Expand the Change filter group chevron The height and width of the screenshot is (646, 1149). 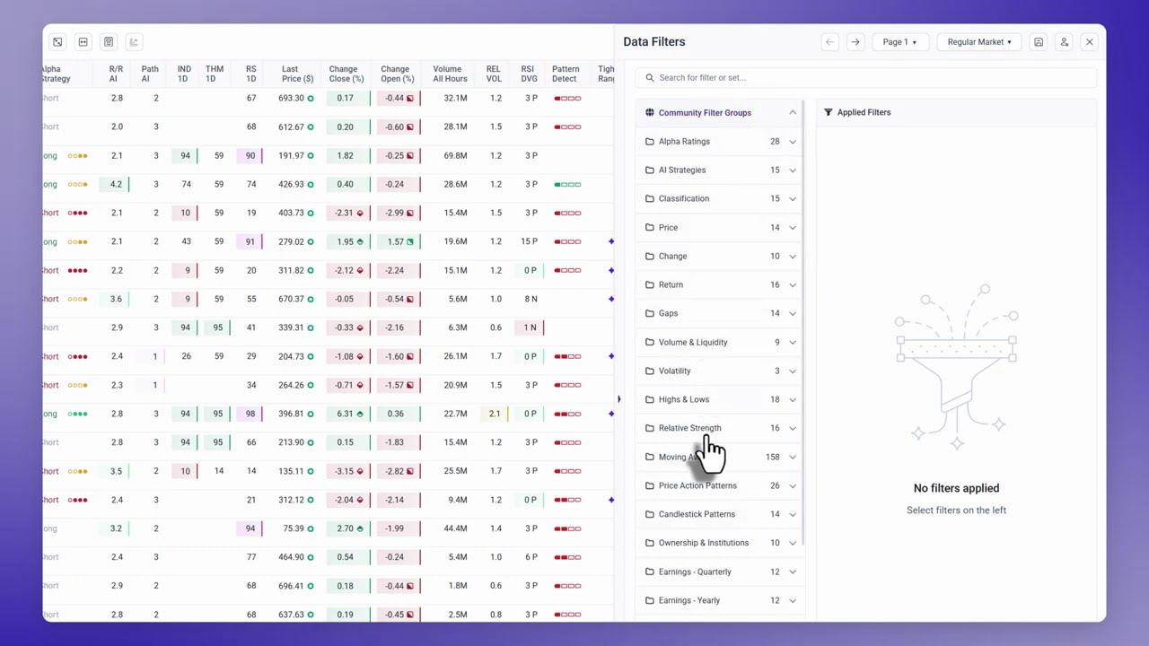tap(792, 256)
